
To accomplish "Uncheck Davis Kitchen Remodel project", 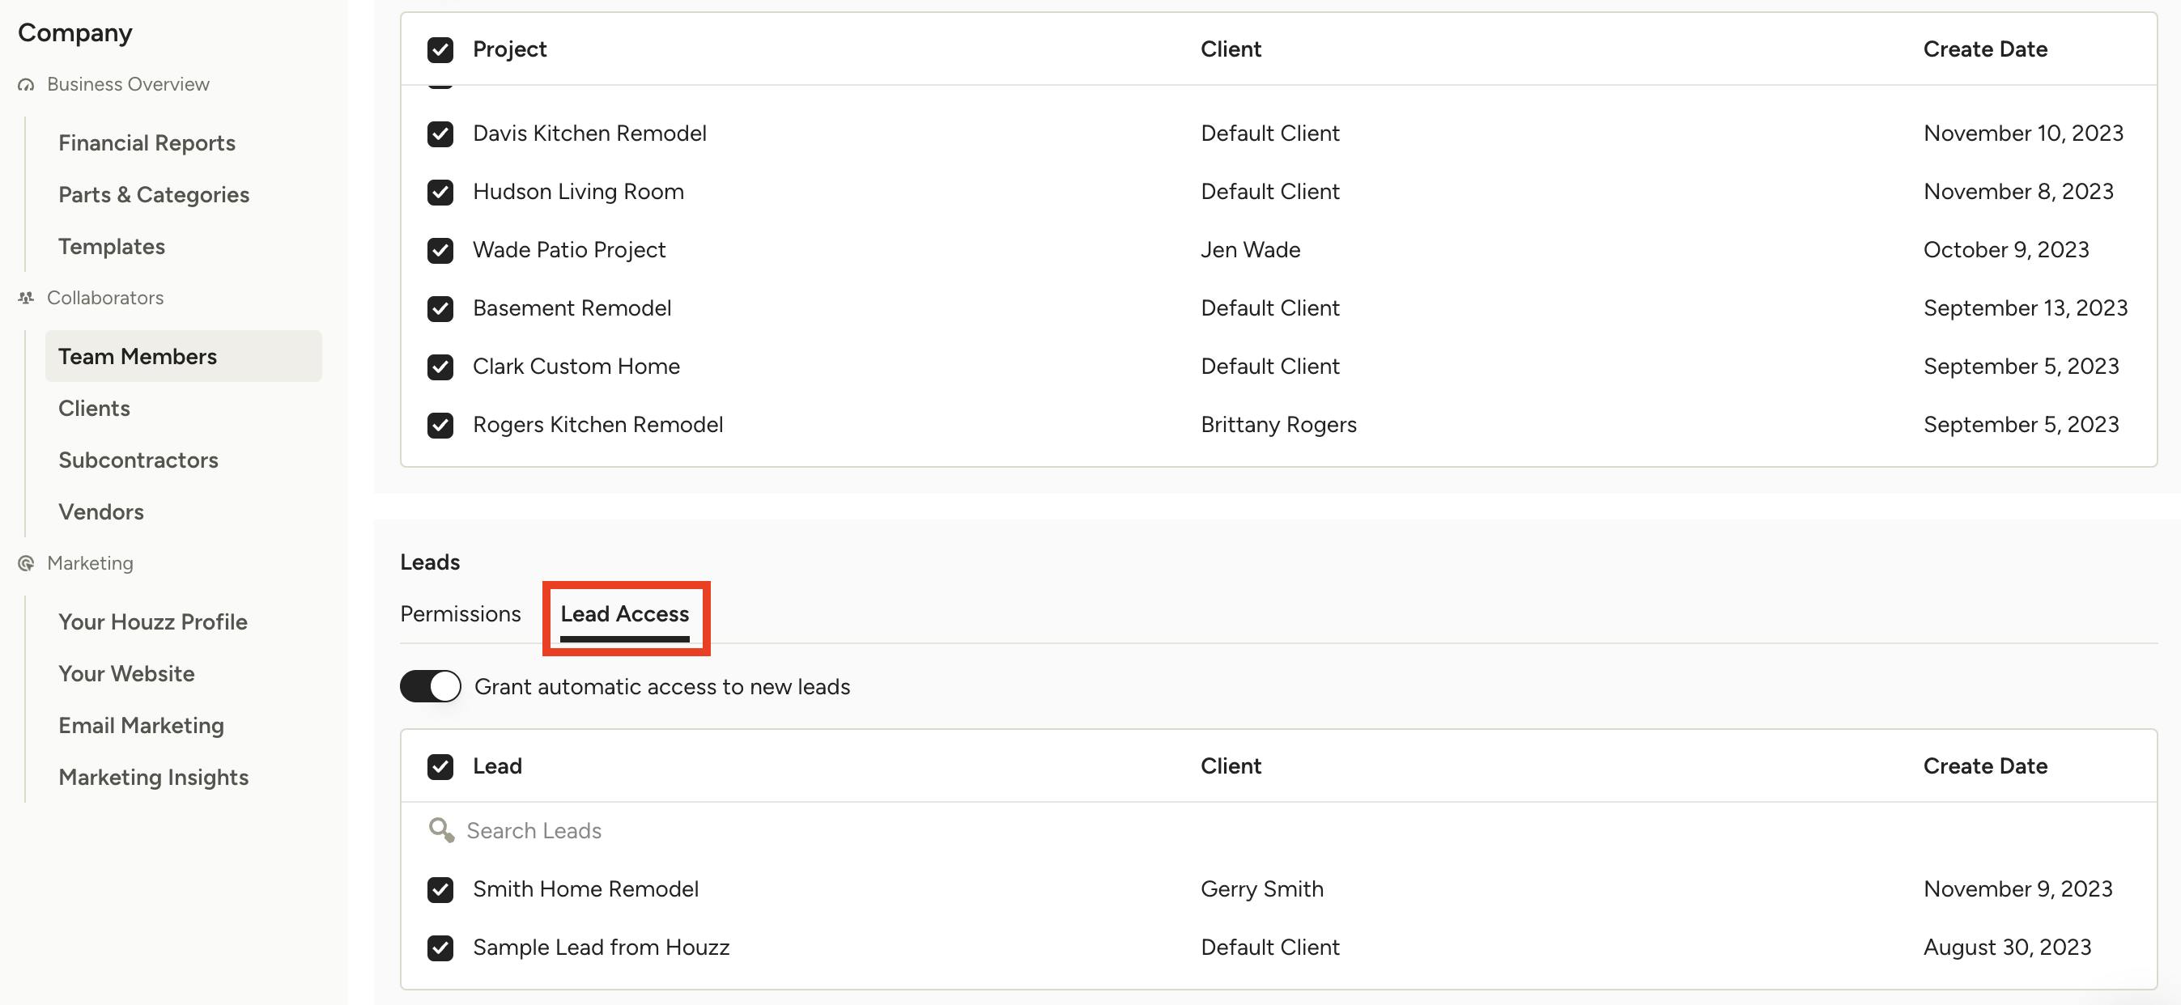I will click(440, 134).
